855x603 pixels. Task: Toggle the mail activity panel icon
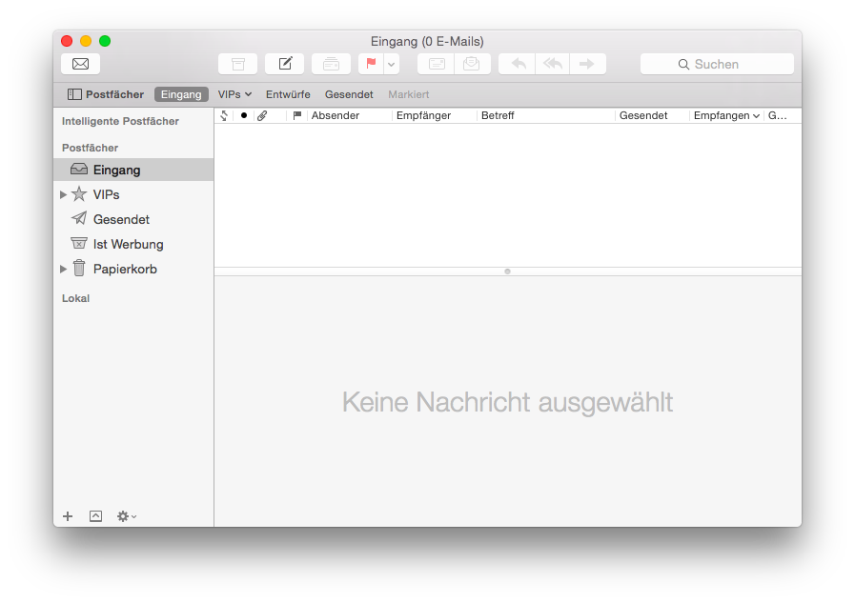pyautogui.click(x=95, y=516)
